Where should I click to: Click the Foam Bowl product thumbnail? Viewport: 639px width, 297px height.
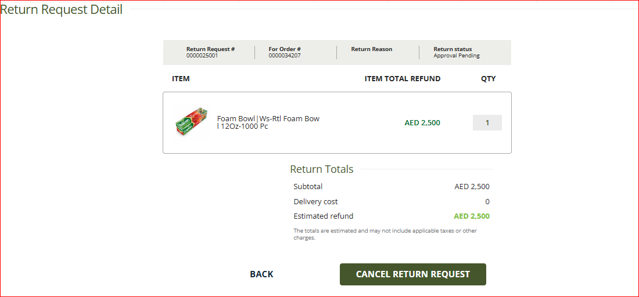[192, 122]
